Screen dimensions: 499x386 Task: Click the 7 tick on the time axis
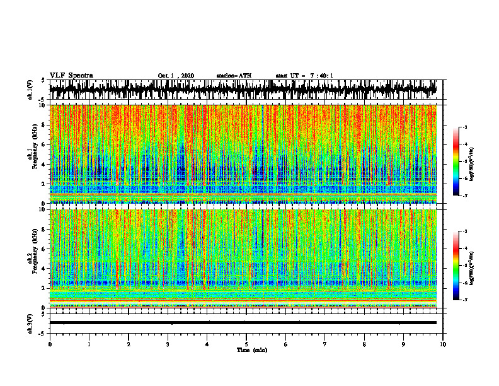[325, 344]
